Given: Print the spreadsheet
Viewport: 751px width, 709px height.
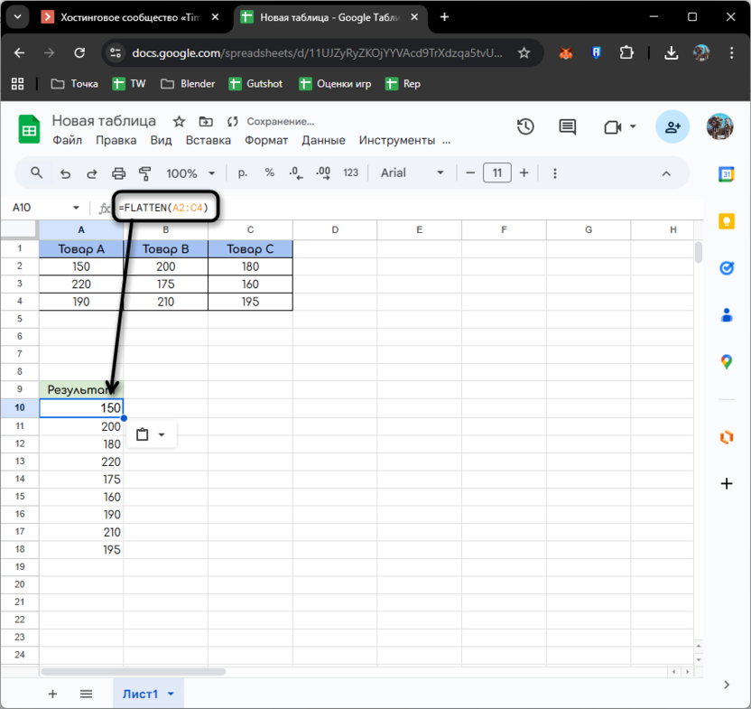Looking at the screenshot, I should pyautogui.click(x=118, y=173).
